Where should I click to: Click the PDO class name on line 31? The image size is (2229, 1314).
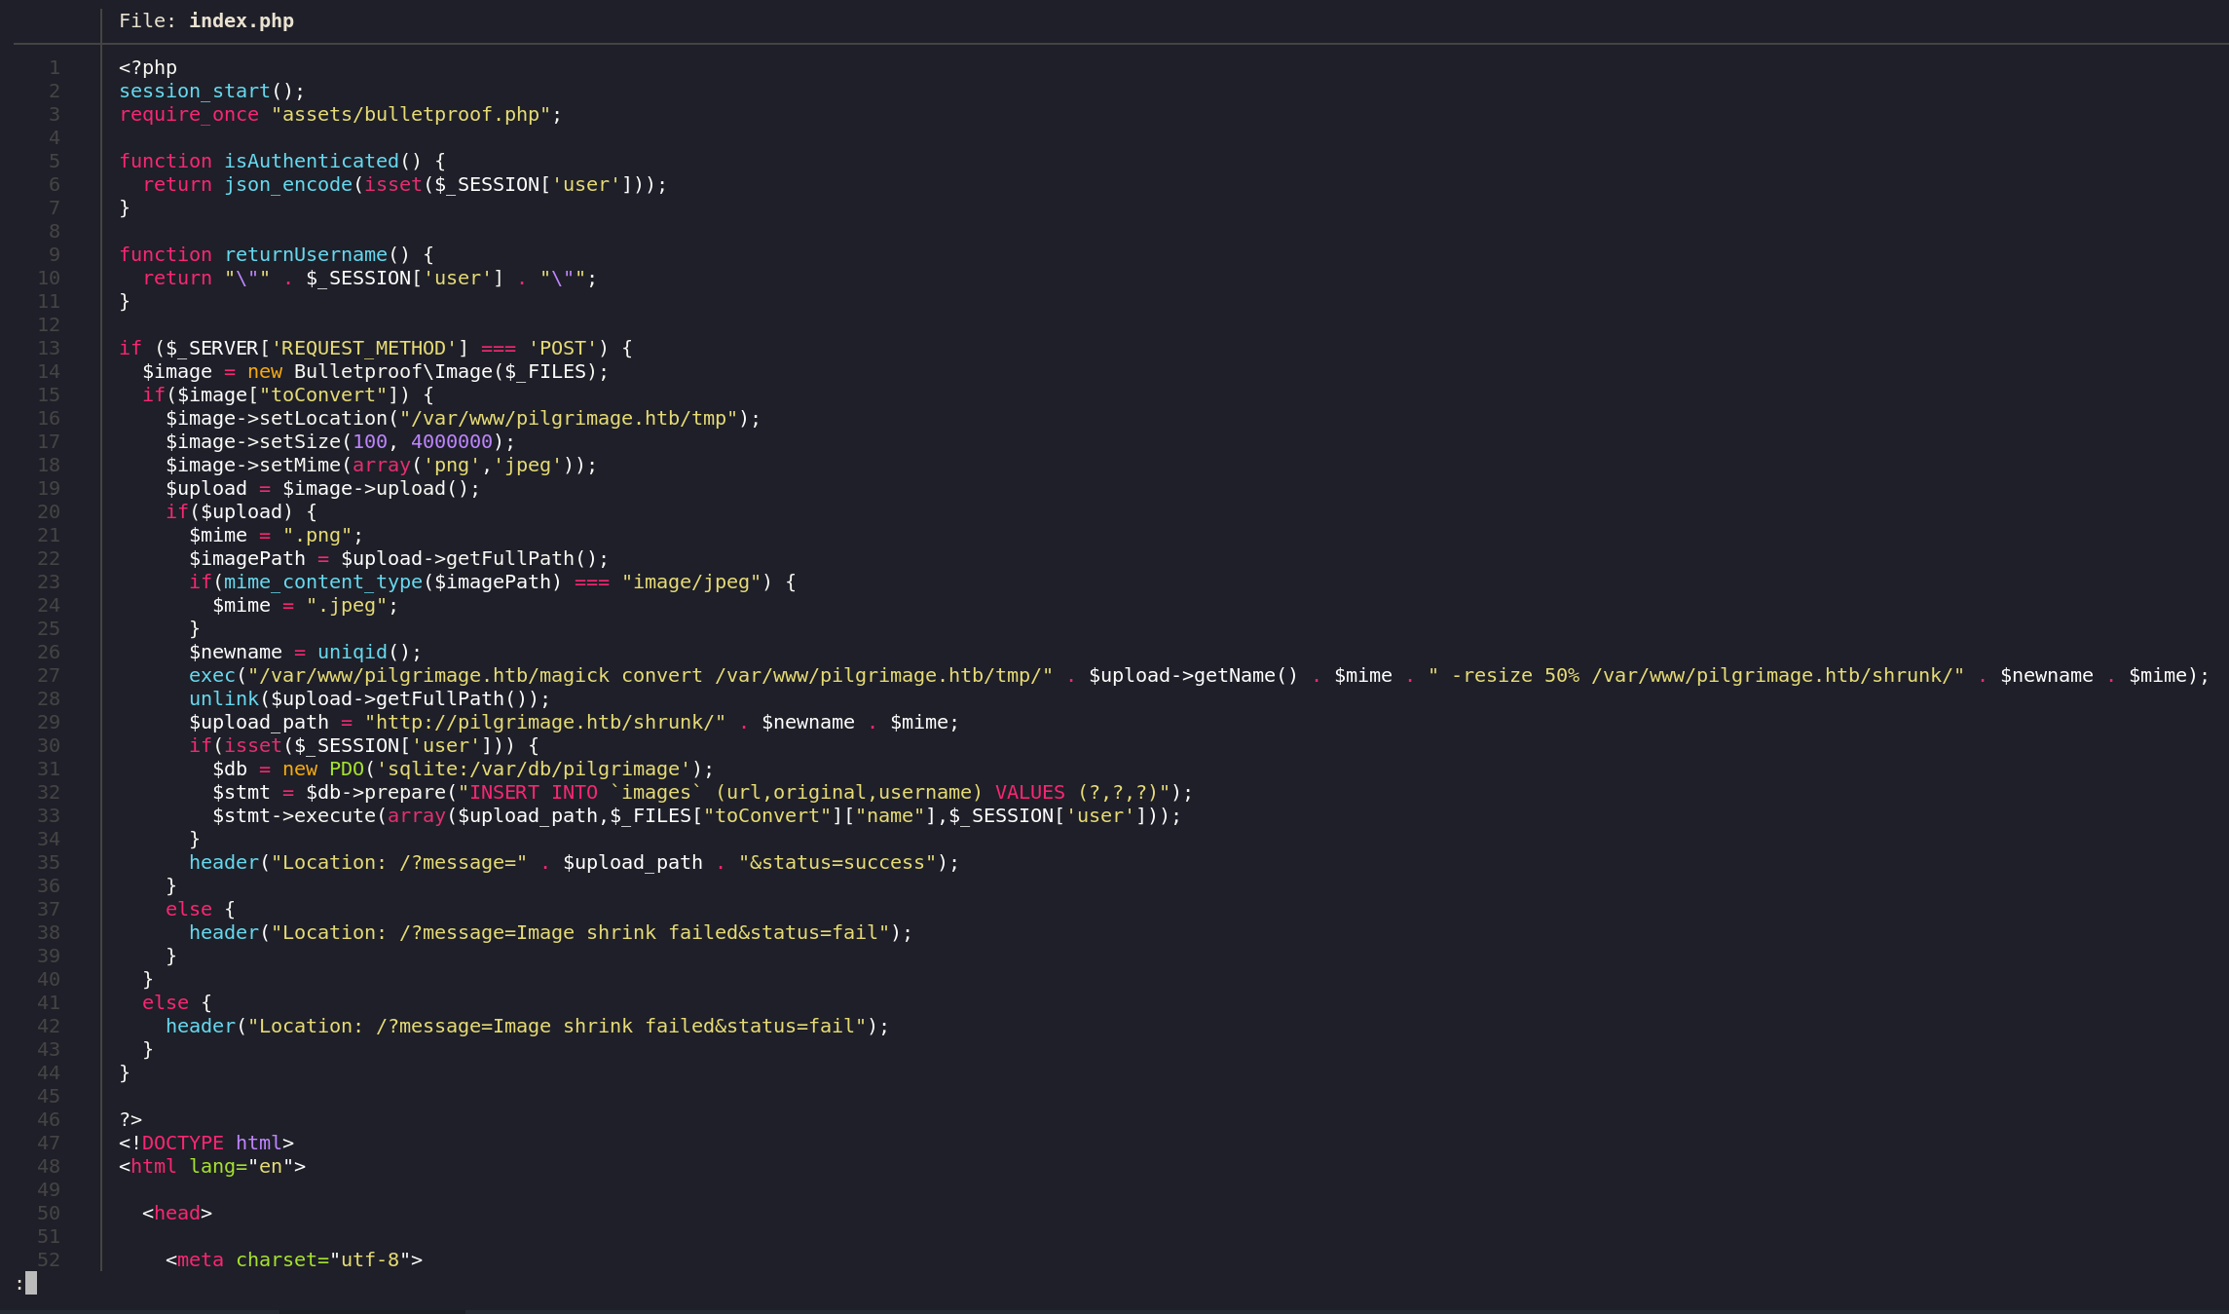[x=347, y=769]
